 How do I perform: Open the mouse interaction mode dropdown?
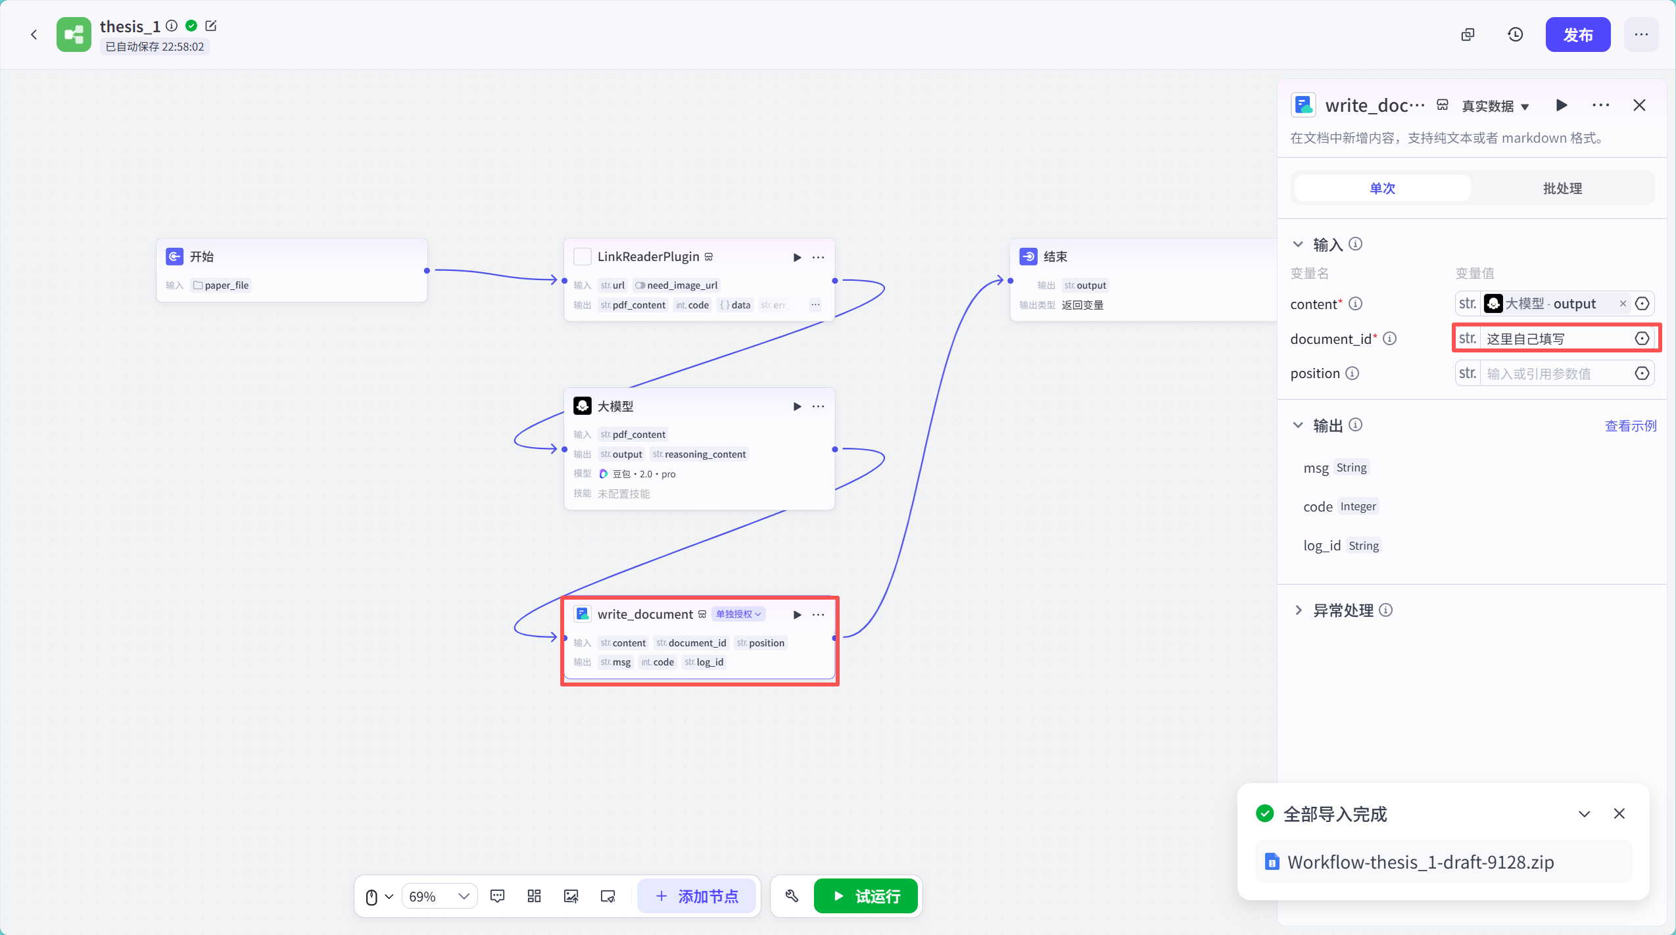coord(379,896)
